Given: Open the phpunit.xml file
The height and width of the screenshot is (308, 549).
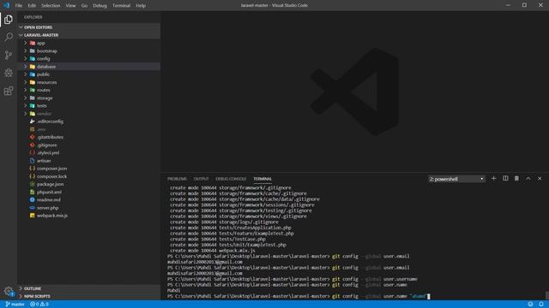Looking at the screenshot, I should [x=89, y=192].
